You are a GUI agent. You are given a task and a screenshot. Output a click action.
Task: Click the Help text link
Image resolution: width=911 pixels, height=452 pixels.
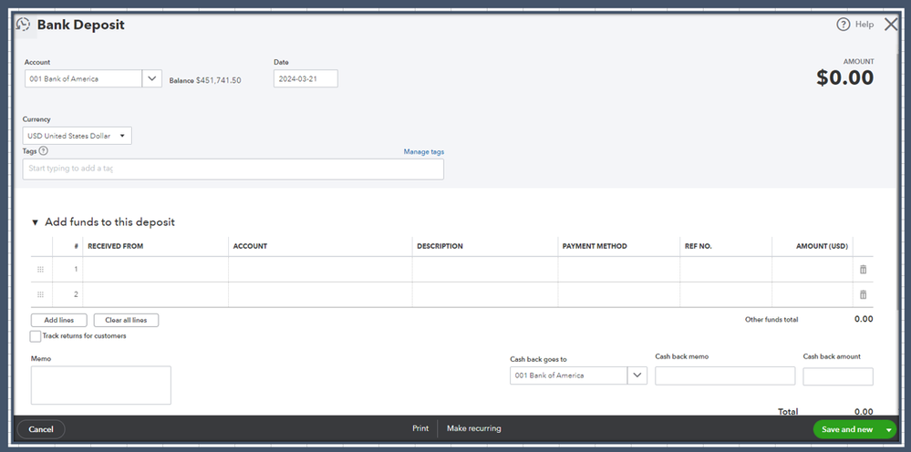864,25
